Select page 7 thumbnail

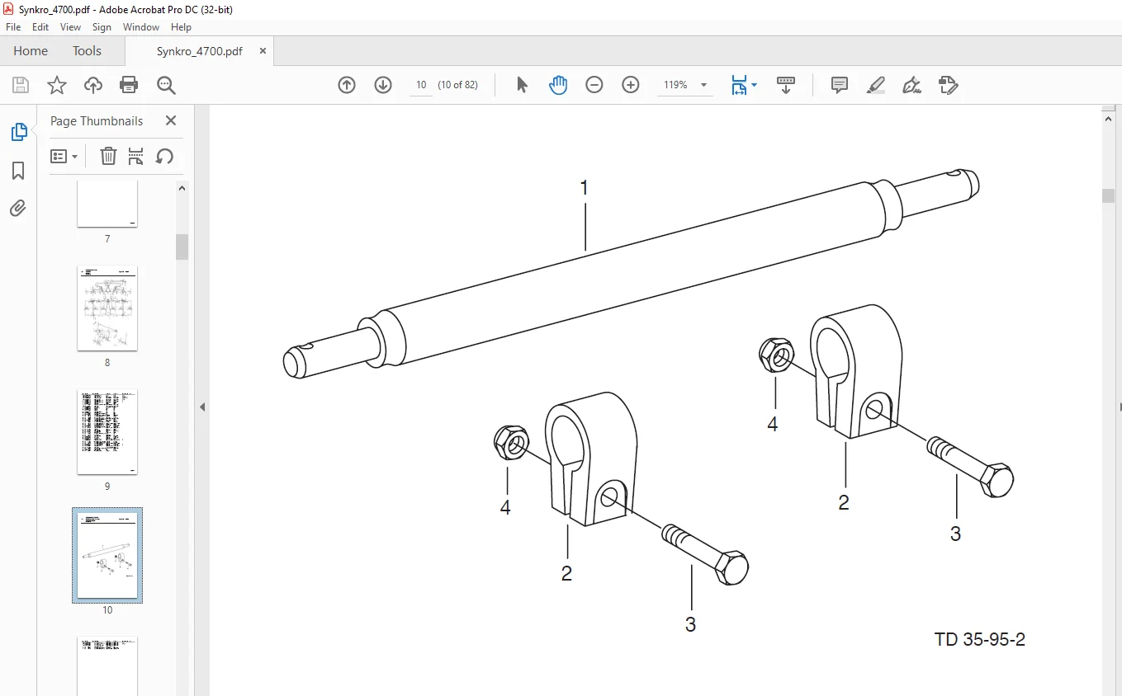tap(107, 205)
